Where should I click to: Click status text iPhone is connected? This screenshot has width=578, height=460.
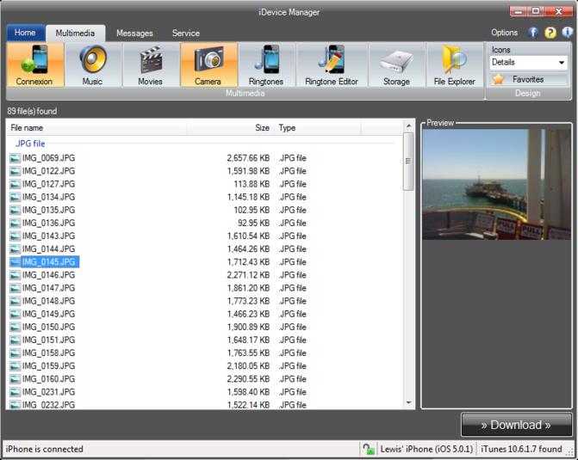click(x=44, y=449)
